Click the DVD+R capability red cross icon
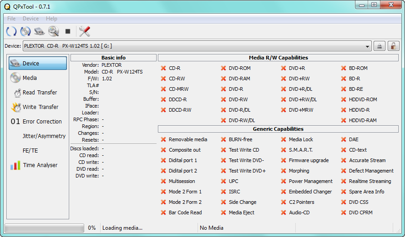Viewport: 405px width, 237px height. pos(283,68)
